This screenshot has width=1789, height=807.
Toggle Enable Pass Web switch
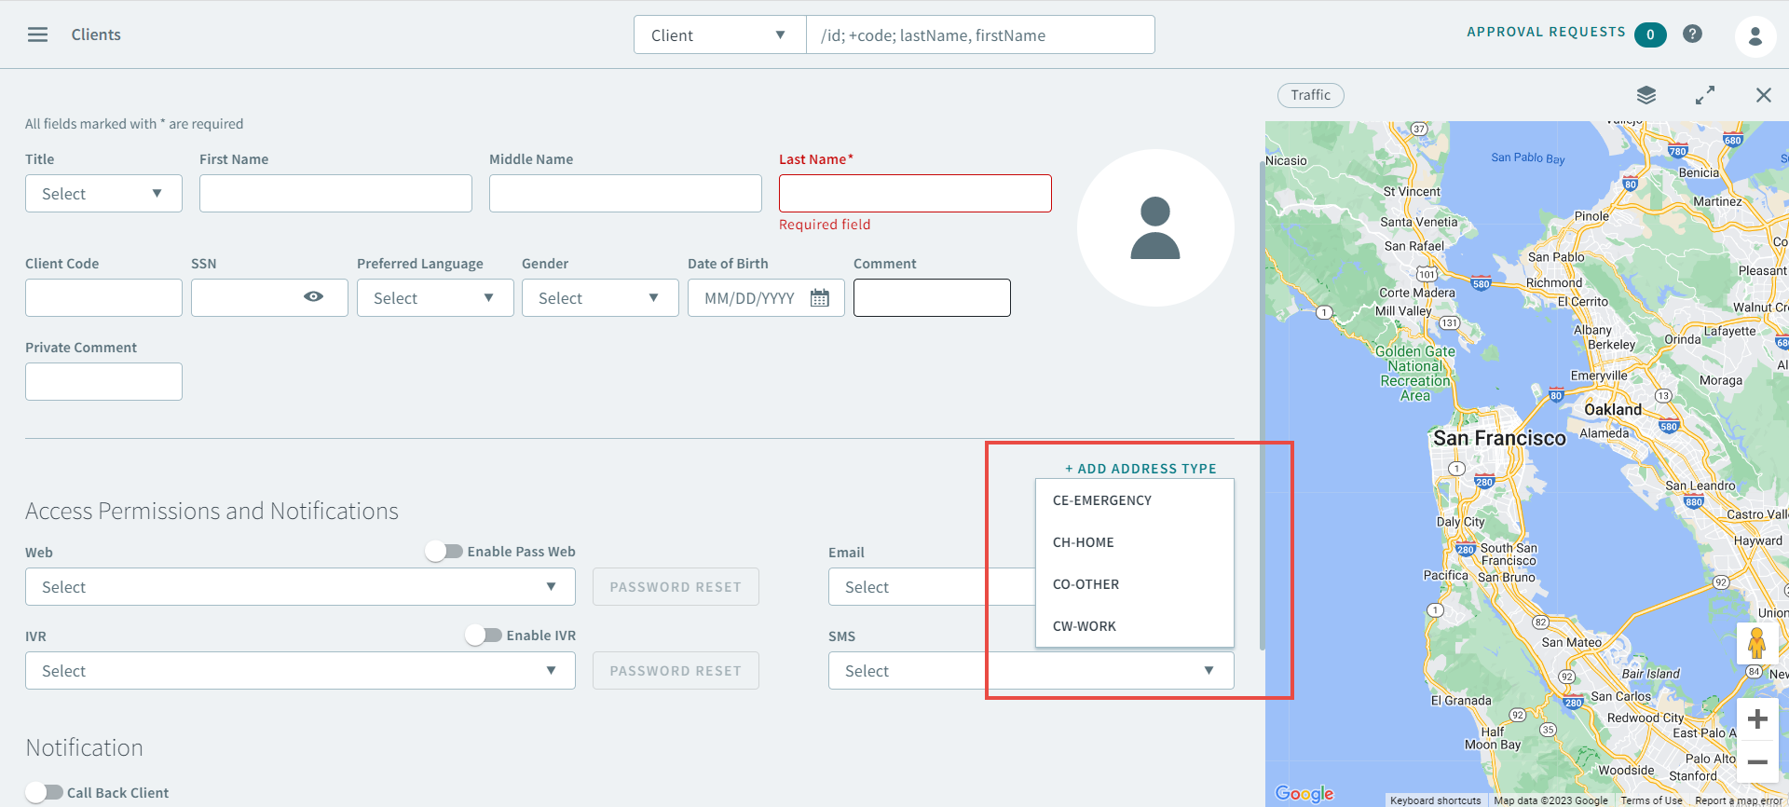pyautogui.click(x=444, y=552)
